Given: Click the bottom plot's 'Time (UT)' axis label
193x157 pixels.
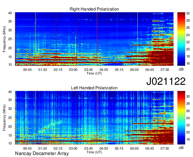Looking at the screenshot, I should point(94,152).
